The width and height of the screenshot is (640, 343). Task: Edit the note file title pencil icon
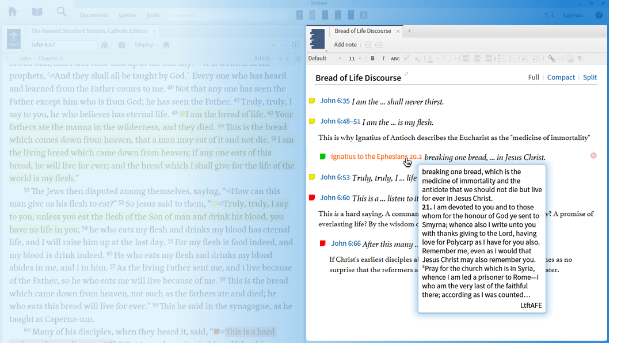pyautogui.click(x=406, y=74)
